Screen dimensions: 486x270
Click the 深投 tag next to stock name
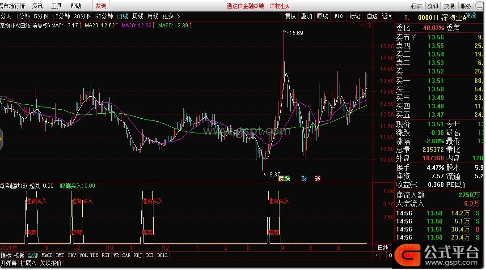pos(470,15)
